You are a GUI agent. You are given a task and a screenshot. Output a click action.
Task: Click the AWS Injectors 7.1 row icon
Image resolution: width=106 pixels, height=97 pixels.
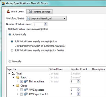click(26, 94)
